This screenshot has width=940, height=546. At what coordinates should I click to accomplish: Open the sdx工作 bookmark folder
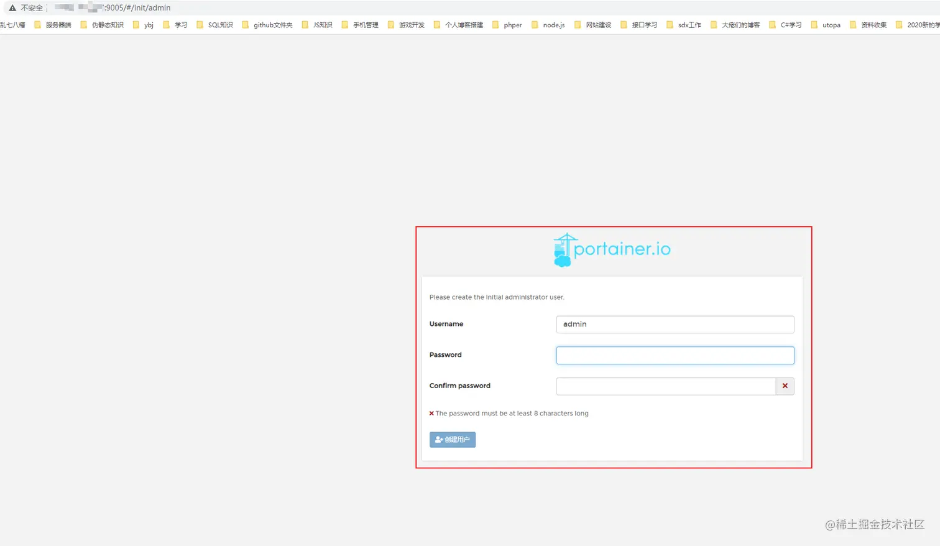[684, 25]
